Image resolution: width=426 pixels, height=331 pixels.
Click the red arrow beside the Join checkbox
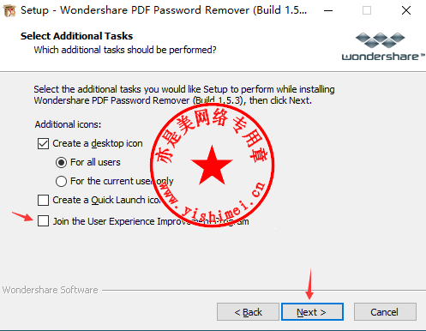click(x=22, y=216)
